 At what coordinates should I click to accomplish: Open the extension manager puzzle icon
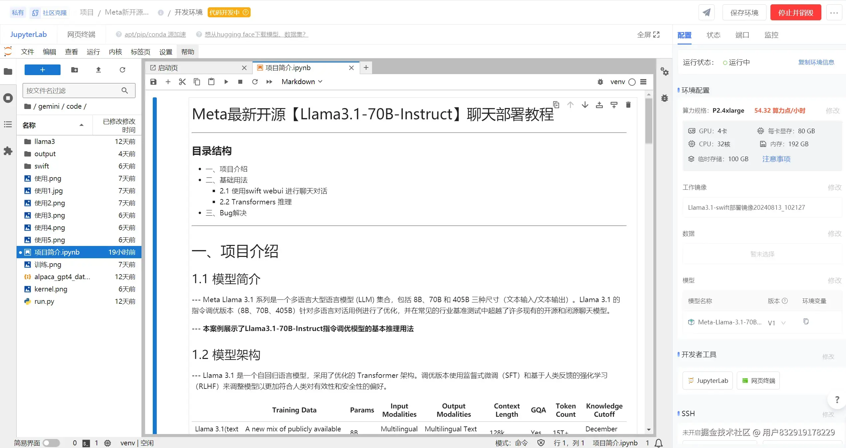pos(8,151)
